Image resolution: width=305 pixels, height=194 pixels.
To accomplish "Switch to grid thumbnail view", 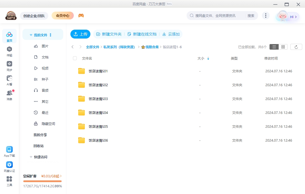I will (283, 47).
